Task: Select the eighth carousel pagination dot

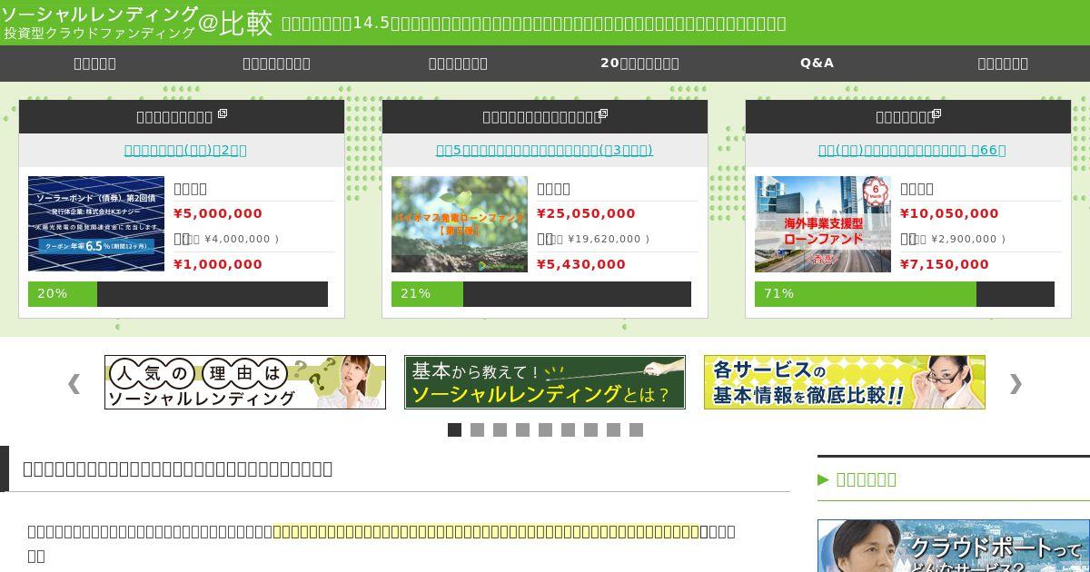Action: pyautogui.click(x=613, y=429)
